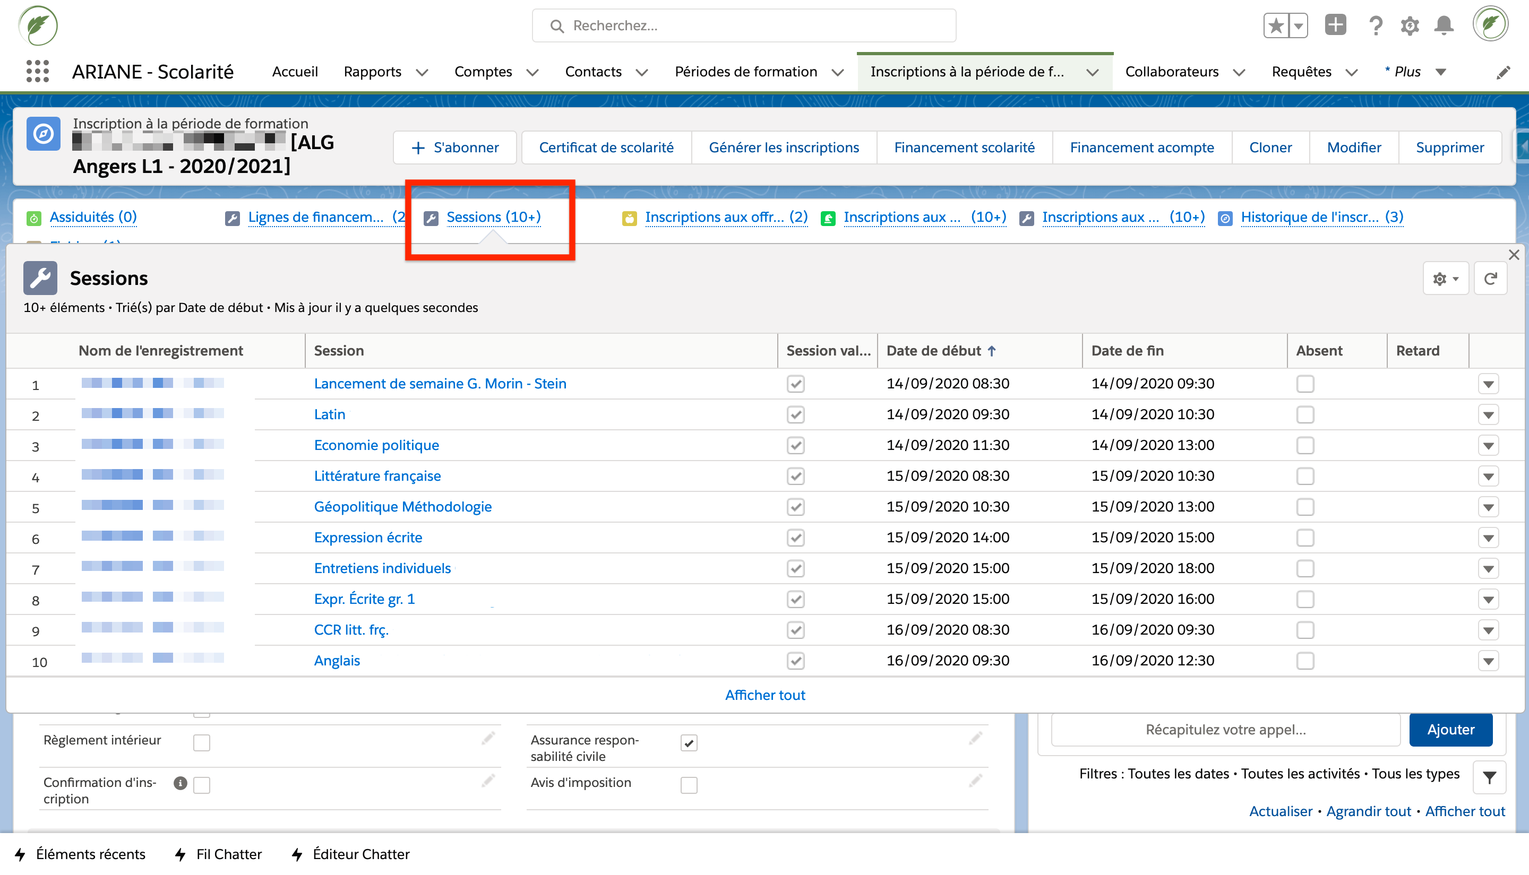Click the notifications bell icon
This screenshot has width=1529, height=875.
(x=1444, y=25)
